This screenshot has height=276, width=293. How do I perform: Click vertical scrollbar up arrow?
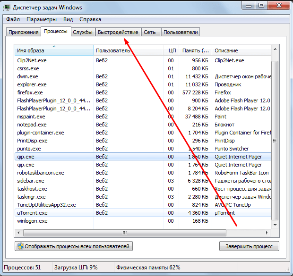275,49
